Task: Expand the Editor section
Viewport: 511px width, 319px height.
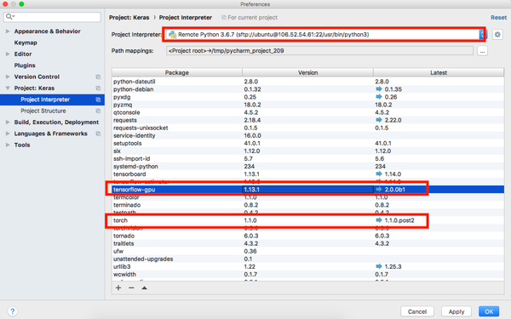Action: [8, 54]
